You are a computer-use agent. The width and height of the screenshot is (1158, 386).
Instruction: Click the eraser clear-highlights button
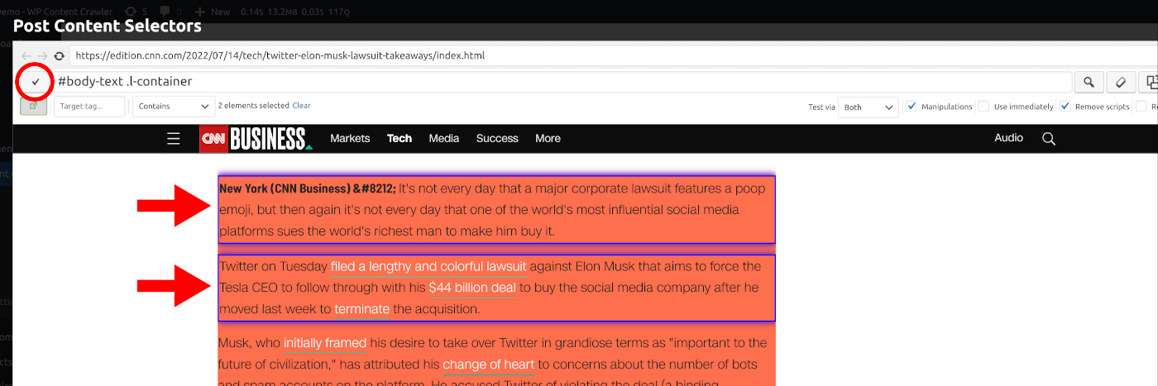click(1121, 82)
